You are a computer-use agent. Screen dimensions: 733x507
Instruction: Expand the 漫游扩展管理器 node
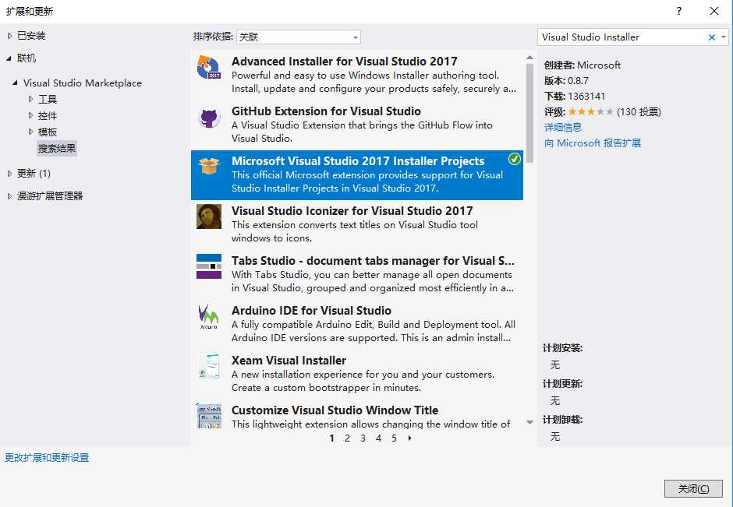(x=9, y=196)
